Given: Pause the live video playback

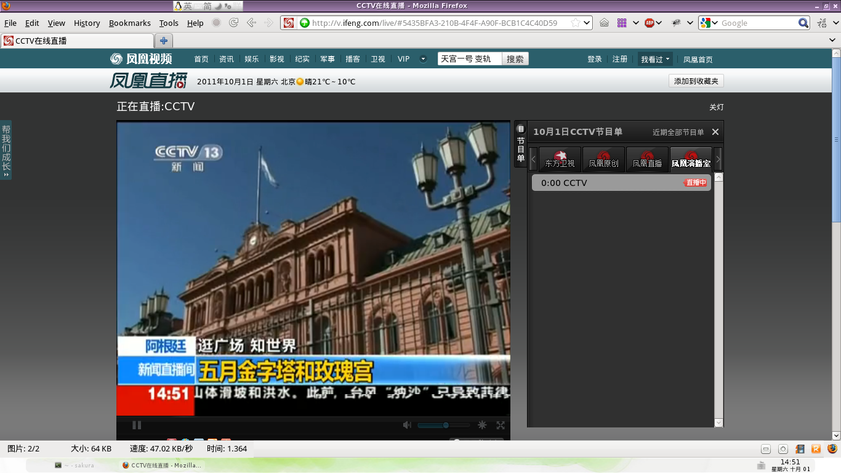Looking at the screenshot, I should point(137,425).
